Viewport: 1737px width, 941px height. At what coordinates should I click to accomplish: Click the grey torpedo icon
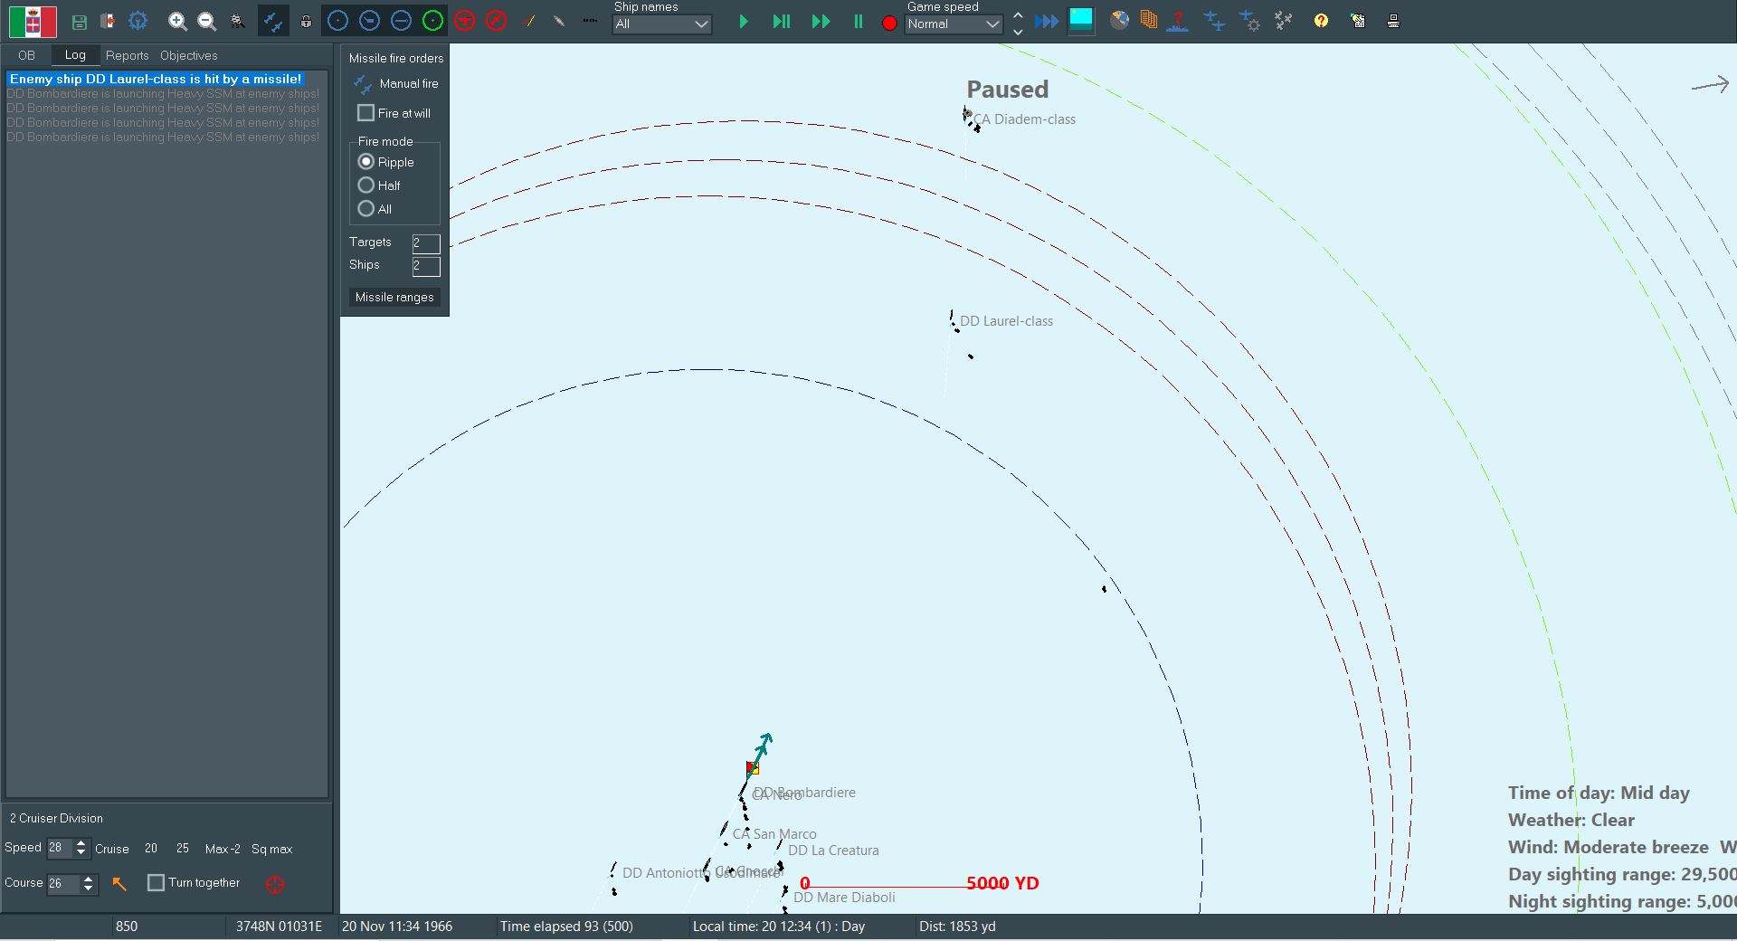(x=559, y=21)
